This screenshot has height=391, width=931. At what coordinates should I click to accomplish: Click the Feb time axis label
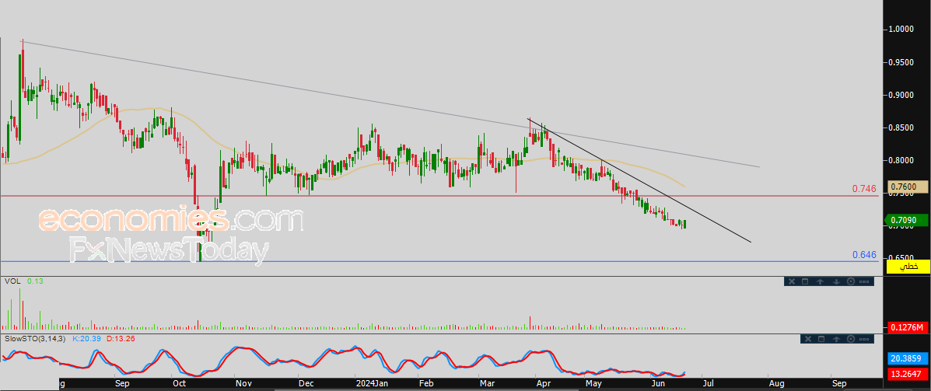pos(425,383)
